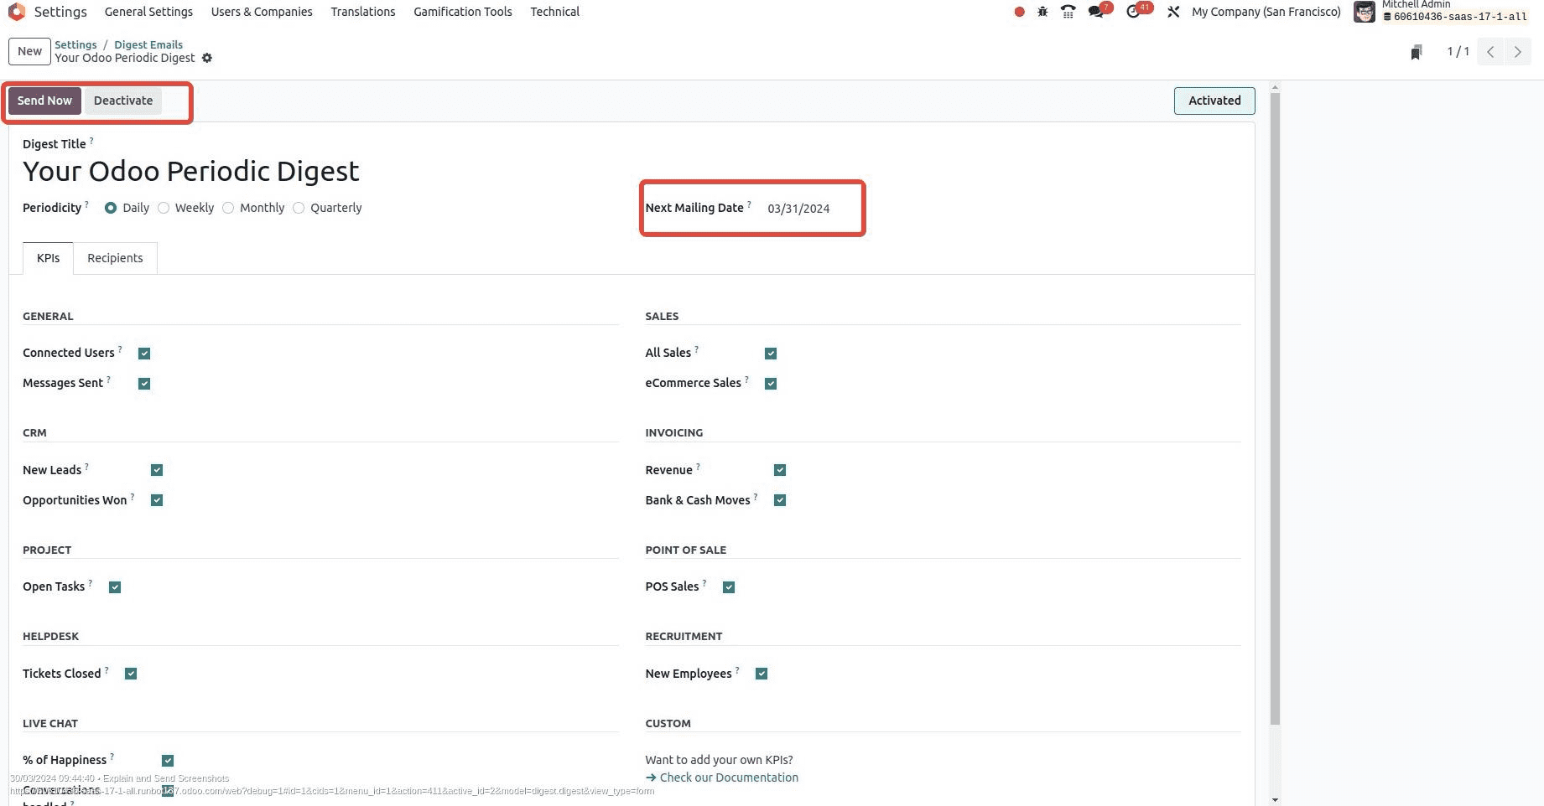Select Weekly periodicity
This screenshot has width=1544, height=806.
(x=164, y=208)
